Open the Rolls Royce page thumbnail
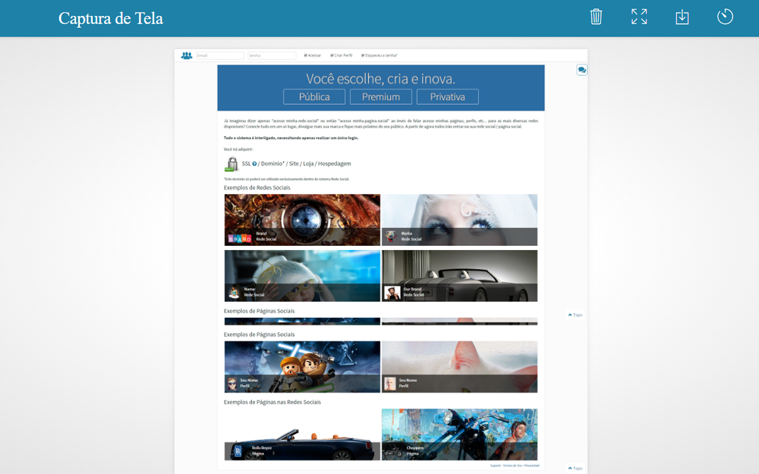 click(x=302, y=434)
